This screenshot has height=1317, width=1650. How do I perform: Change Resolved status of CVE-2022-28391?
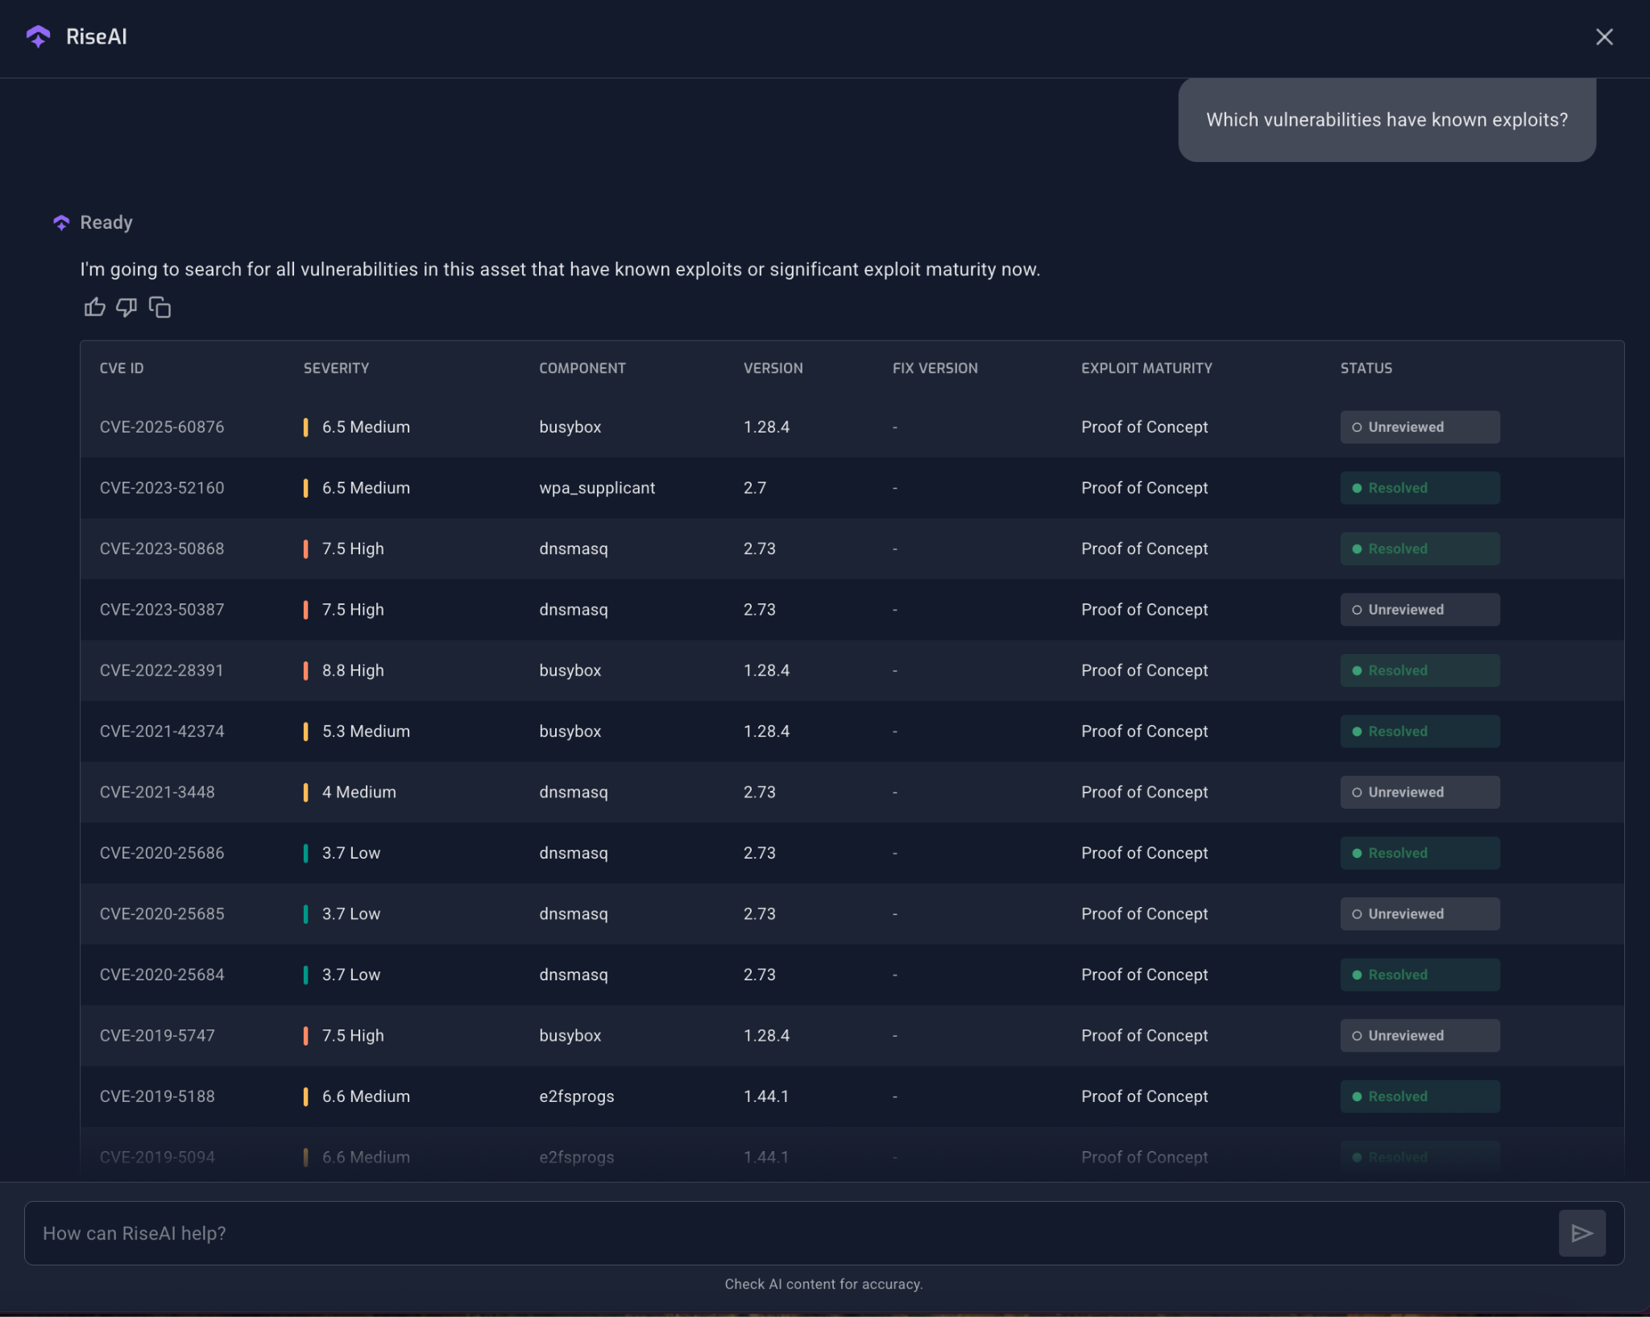point(1419,670)
